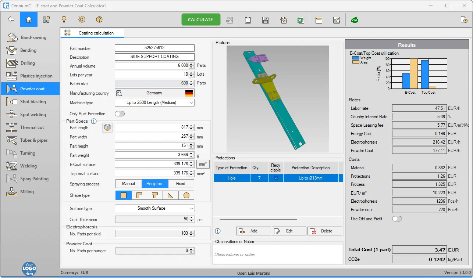Select the round shape type icon
The height and width of the screenshot is (278, 473).
tap(186, 195)
